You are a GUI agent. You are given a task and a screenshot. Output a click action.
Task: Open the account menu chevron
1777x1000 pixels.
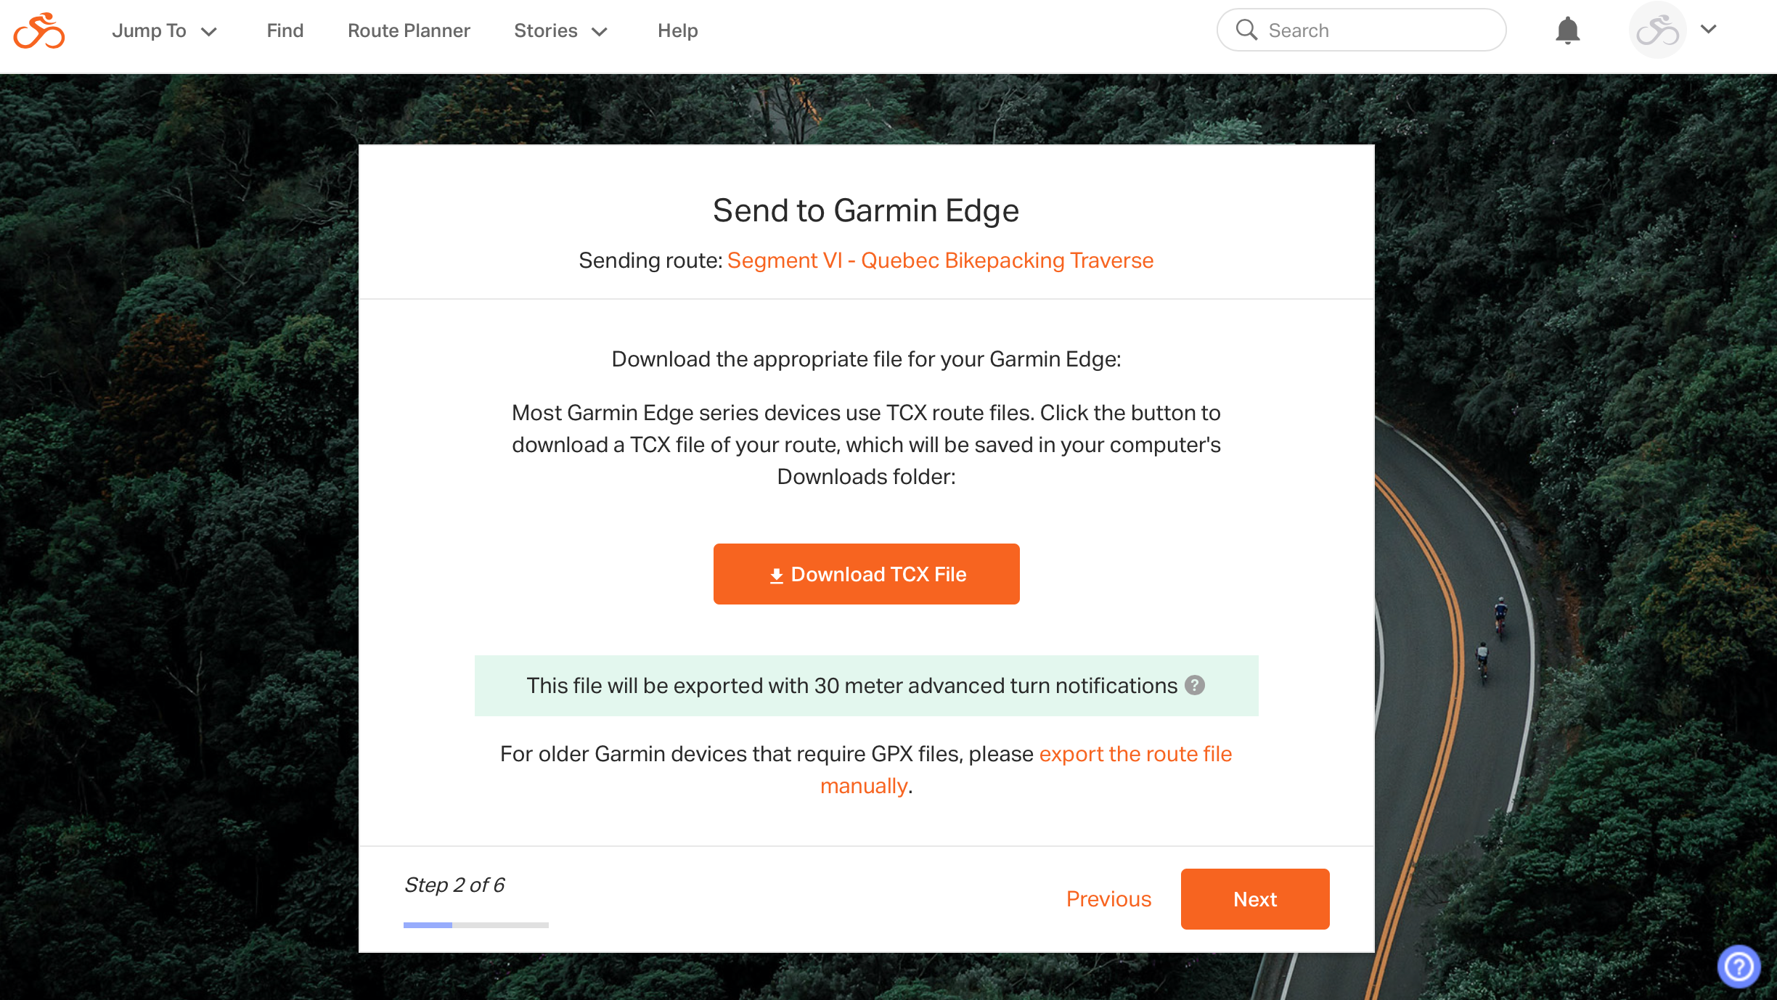click(1708, 29)
